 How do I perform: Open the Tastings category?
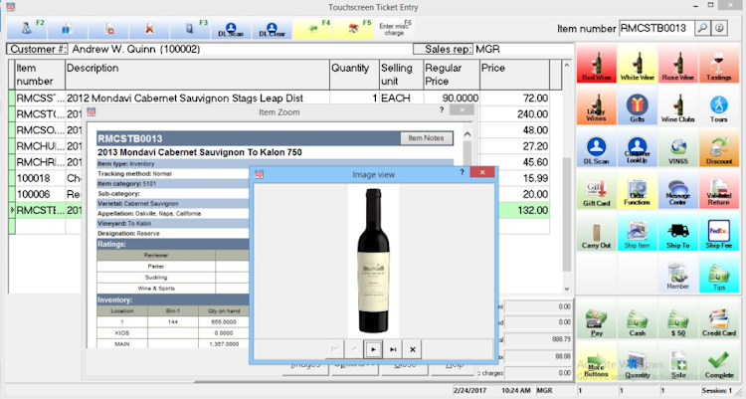coord(719,64)
